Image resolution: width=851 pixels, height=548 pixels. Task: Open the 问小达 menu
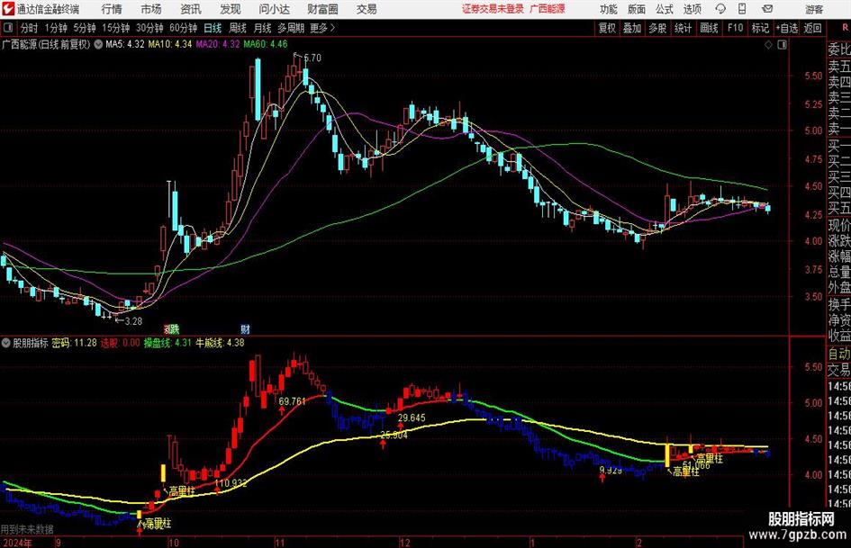[274, 9]
